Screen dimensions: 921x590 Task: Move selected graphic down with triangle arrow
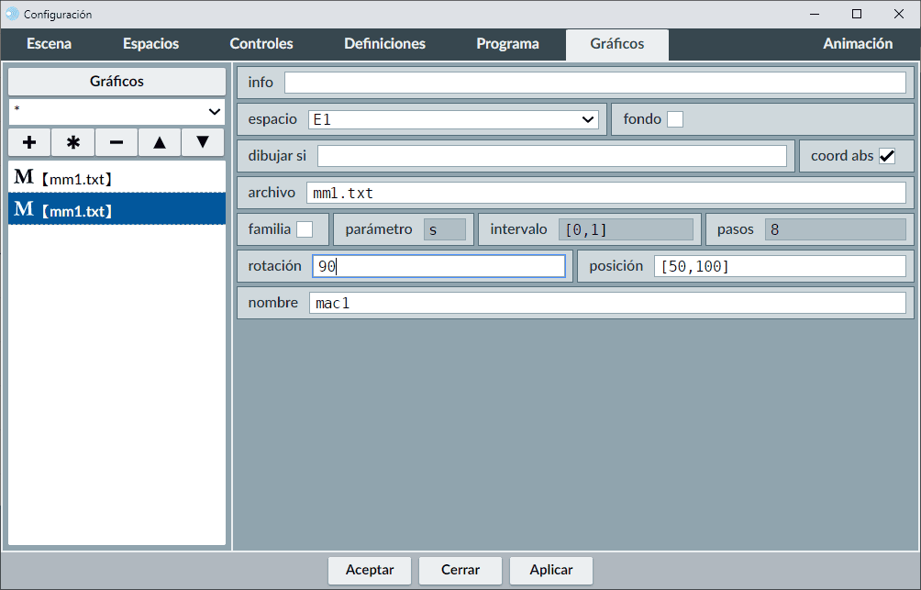pyautogui.click(x=203, y=143)
